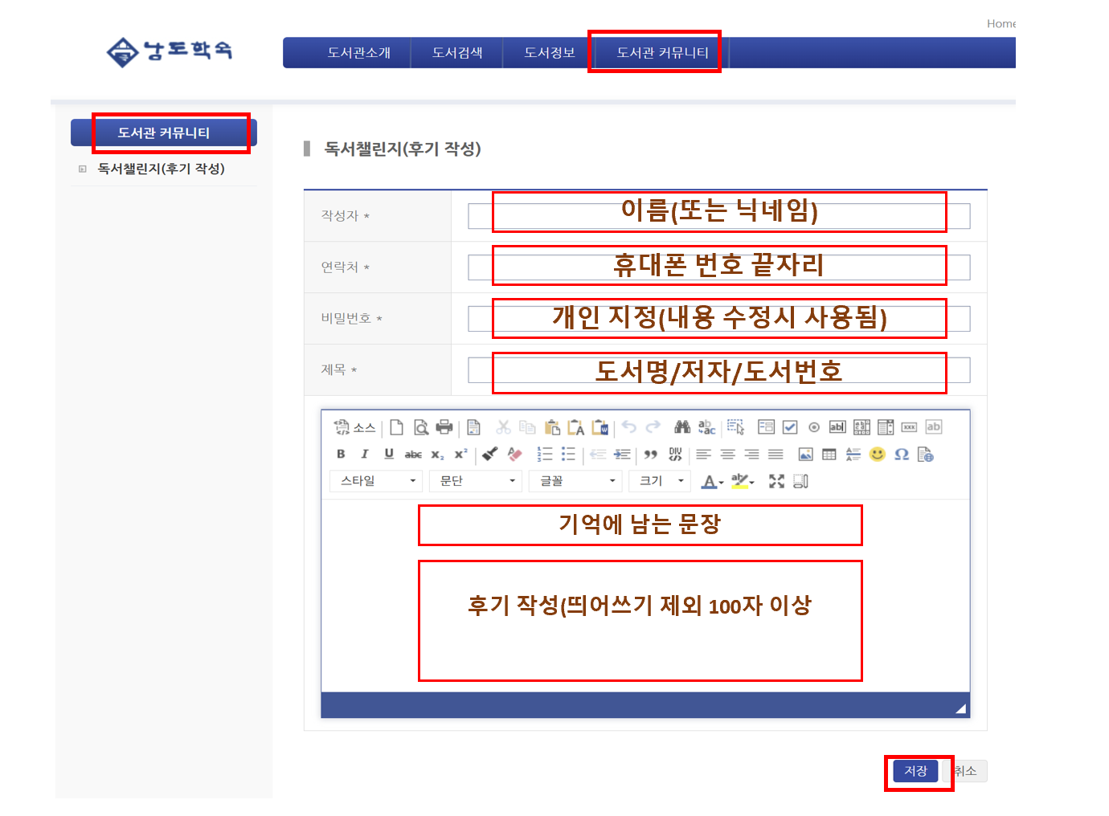Open the 스타일 dropdown
Screen dimensions: 1109x816
tap(376, 481)
